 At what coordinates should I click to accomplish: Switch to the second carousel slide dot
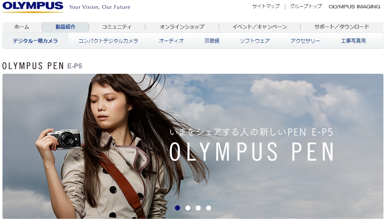coord(188,208)
